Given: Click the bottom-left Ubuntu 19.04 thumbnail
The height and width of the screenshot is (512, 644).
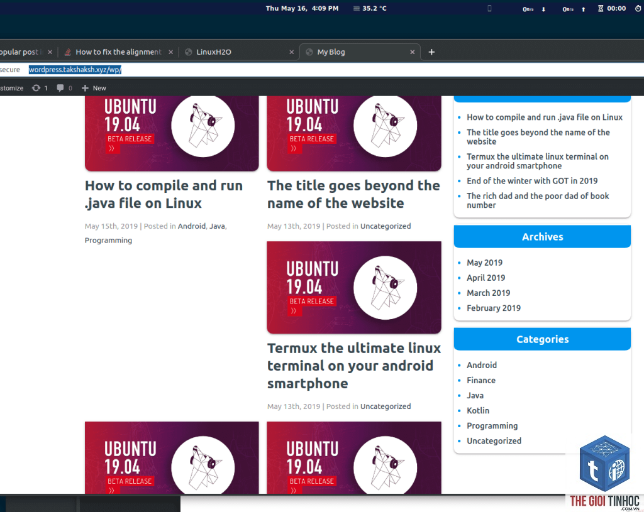Looking at the screenshot, I should pyautogui.click(x=172, y=458).
